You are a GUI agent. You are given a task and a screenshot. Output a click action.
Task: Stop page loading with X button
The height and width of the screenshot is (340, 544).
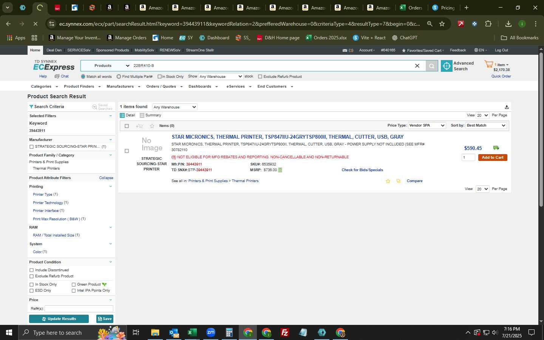click(x=35, y=24)
